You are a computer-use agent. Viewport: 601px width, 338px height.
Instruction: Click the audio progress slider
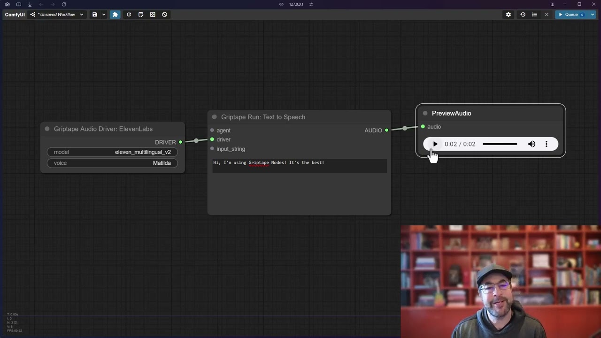500,144
